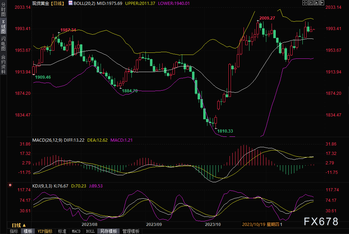349x234 pixels.
Task: Switch to the 指标 bottom tab
Action: tap(14, 231)
